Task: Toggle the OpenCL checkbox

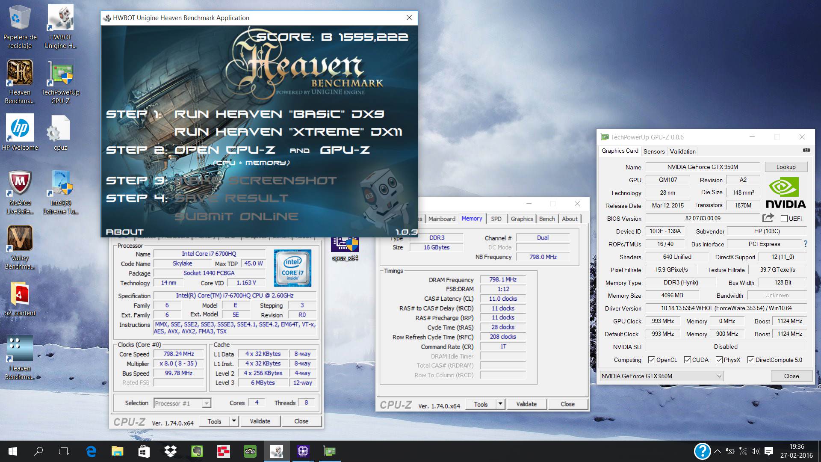Action: (652, 360)
